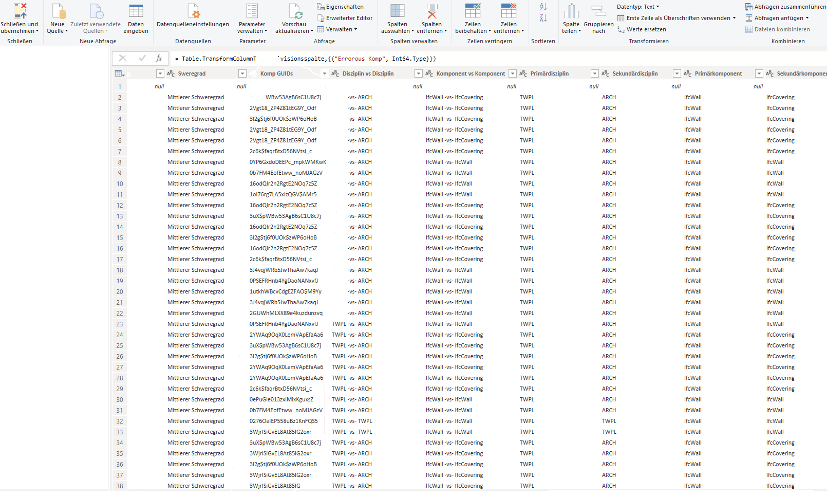
Task: Click GUID 0YP6GxdoDEEPc_mpkWMKwK in row 8
Action: click(288, 162)
